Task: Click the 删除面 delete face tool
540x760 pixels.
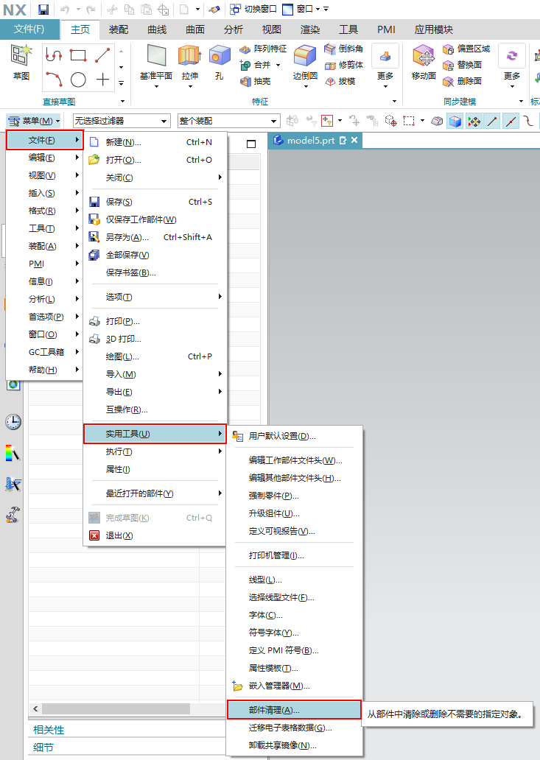Action: [463, 81]
